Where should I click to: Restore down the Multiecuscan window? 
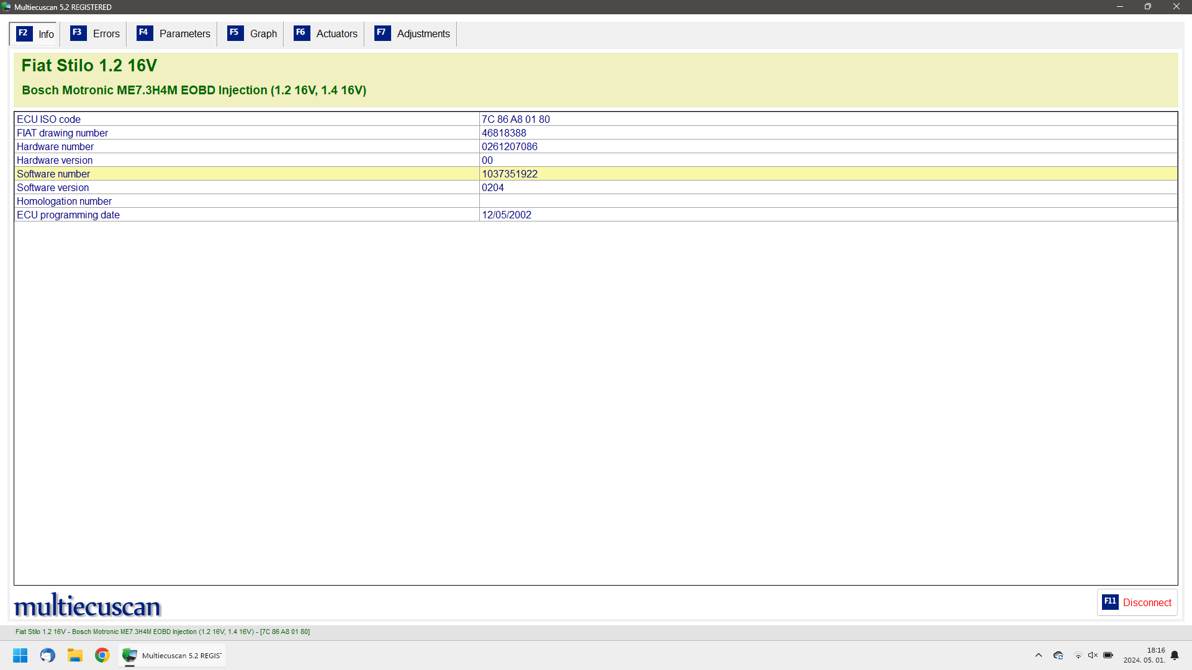point(1148,7)
